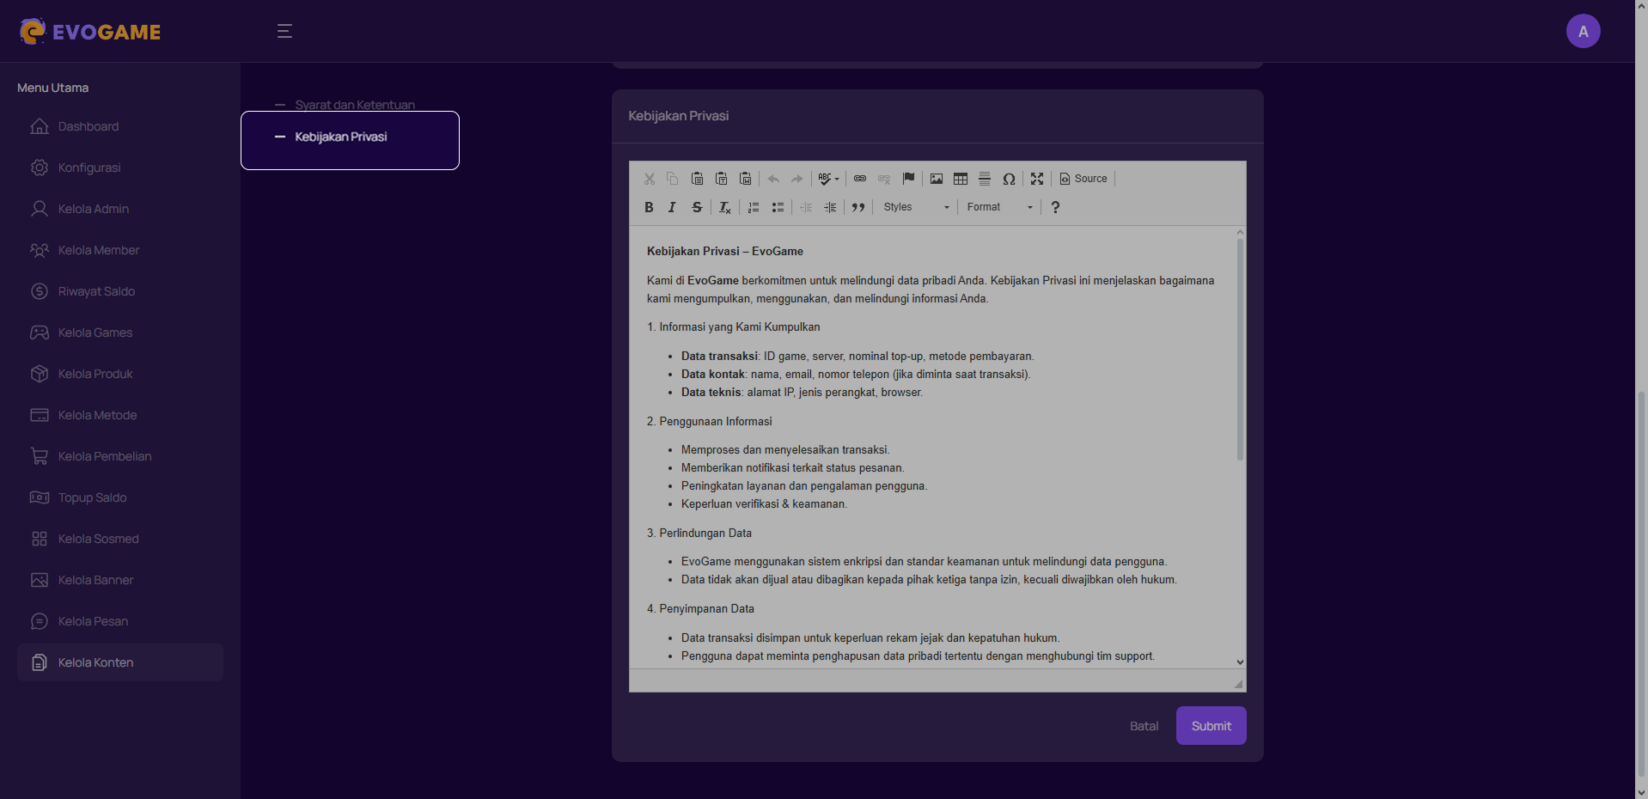Insert special character with Omega icon
1648x799 pixels.
coord(1010,179)
